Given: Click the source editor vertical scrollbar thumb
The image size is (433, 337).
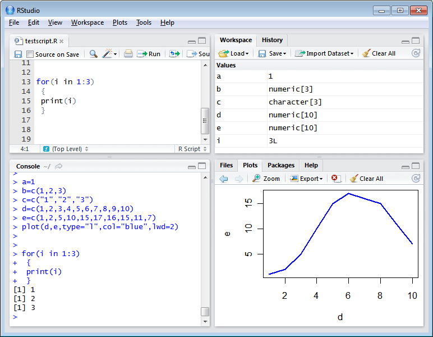Looking at the screenshot, I should (205, 121).
